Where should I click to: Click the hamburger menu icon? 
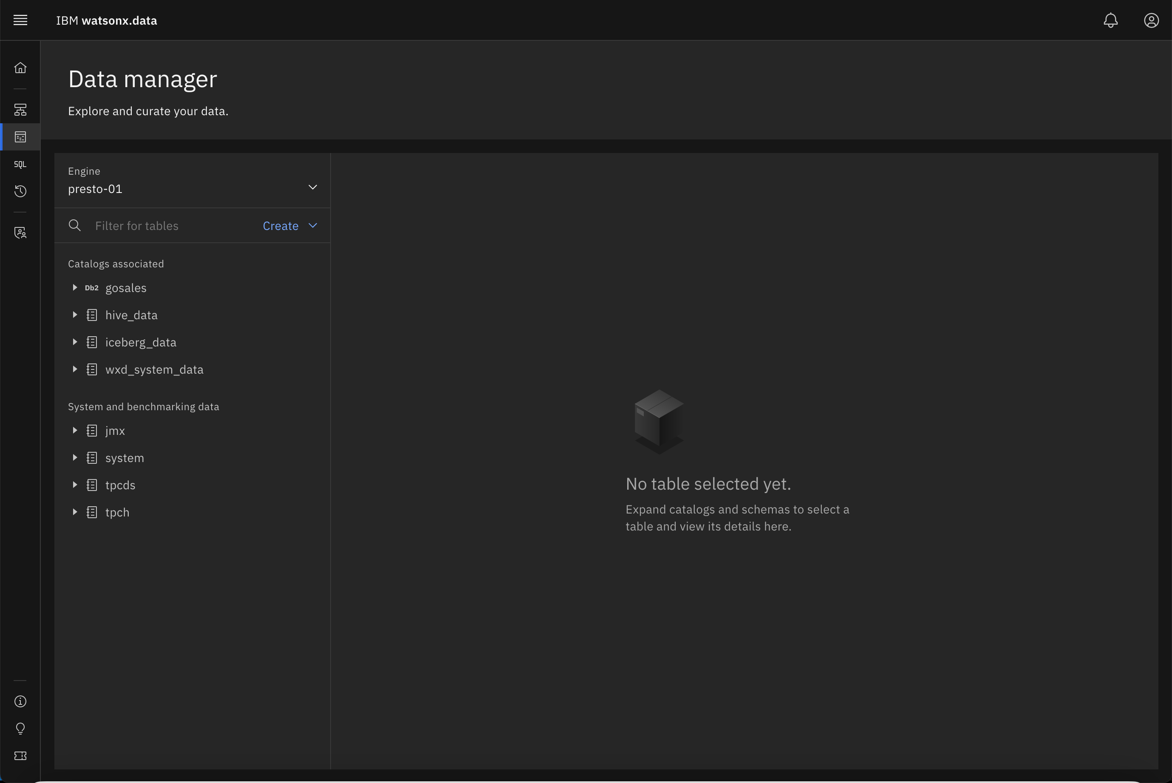20,20
